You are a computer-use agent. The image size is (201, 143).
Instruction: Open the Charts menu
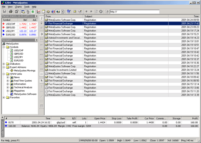pyautogui.click(x=18, y=7)
